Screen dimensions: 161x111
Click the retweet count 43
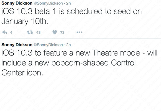click(x=38, y=32)
